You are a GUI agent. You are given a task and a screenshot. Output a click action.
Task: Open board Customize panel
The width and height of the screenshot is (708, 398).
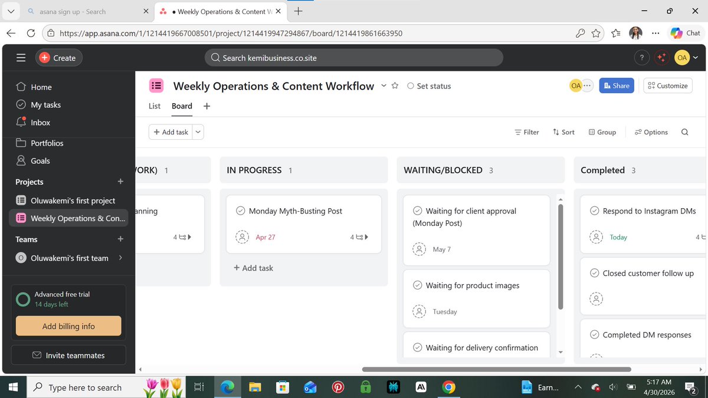tap(667, 85)
